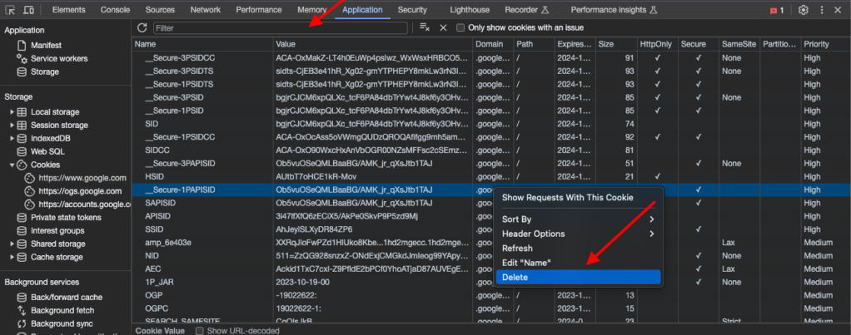Collapse the Cookies tree node
This screenshot has width=851, height=335.
pyautogui.click(x=12, y=165)
